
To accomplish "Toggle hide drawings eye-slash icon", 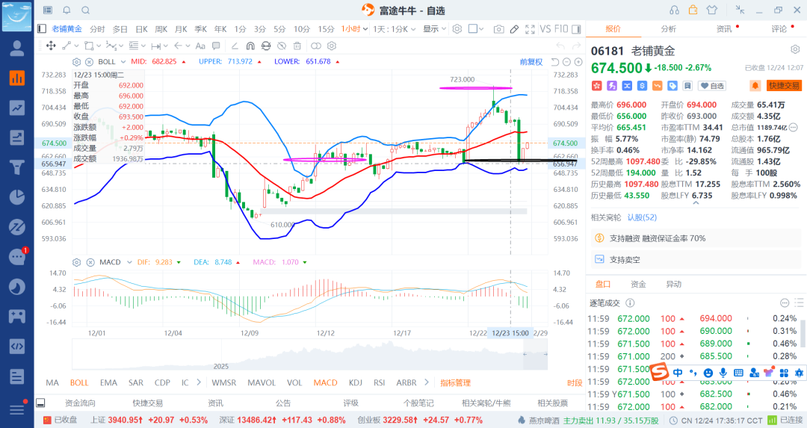I will click(282, 46).
